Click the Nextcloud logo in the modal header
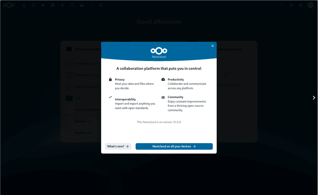Viewport: 318px width, 195px height. point(159,52)
